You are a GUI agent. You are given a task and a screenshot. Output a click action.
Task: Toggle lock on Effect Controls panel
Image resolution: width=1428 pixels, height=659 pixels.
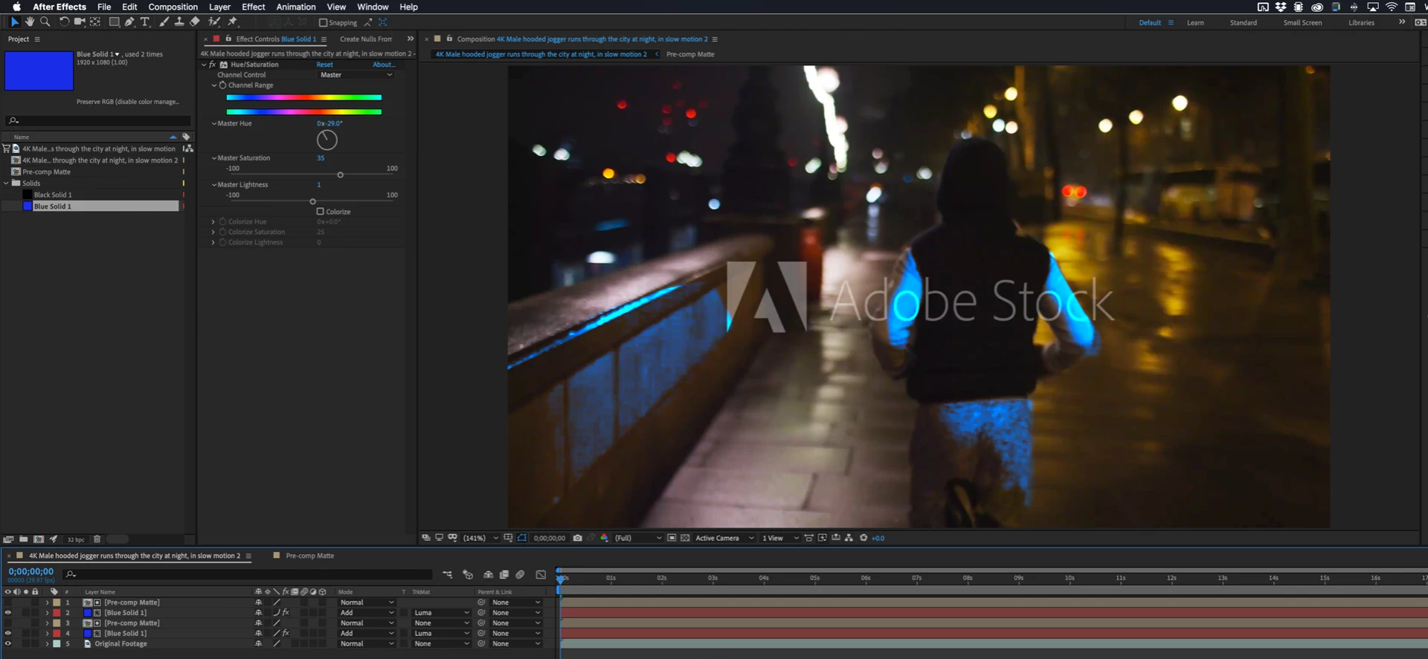(x=228, y=39)
